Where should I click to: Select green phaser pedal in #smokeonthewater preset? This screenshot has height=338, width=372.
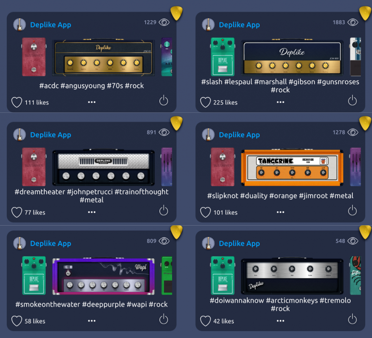(167, 275)
